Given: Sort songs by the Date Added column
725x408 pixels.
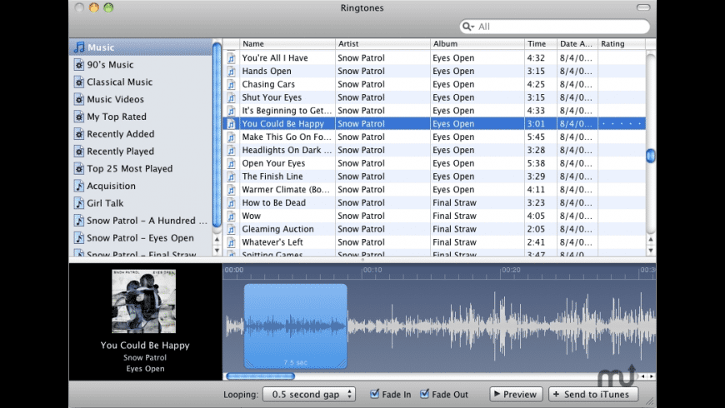Looking at the screenshot, I should pyautogui.click(x=577, y=43).
